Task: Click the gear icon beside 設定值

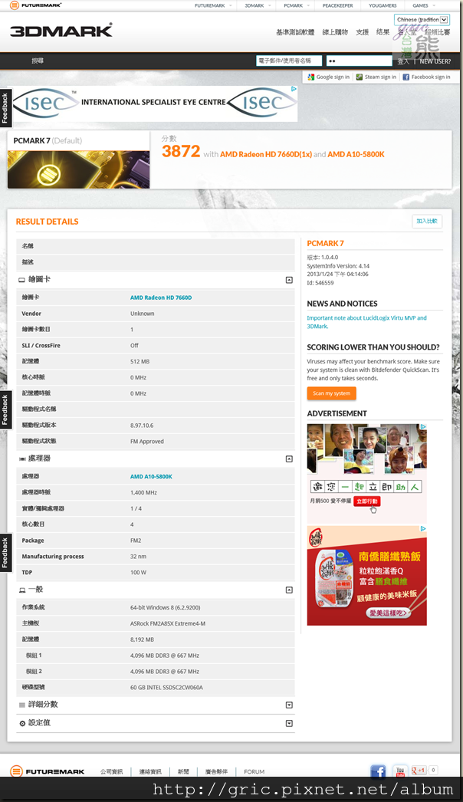Action: 22,723
